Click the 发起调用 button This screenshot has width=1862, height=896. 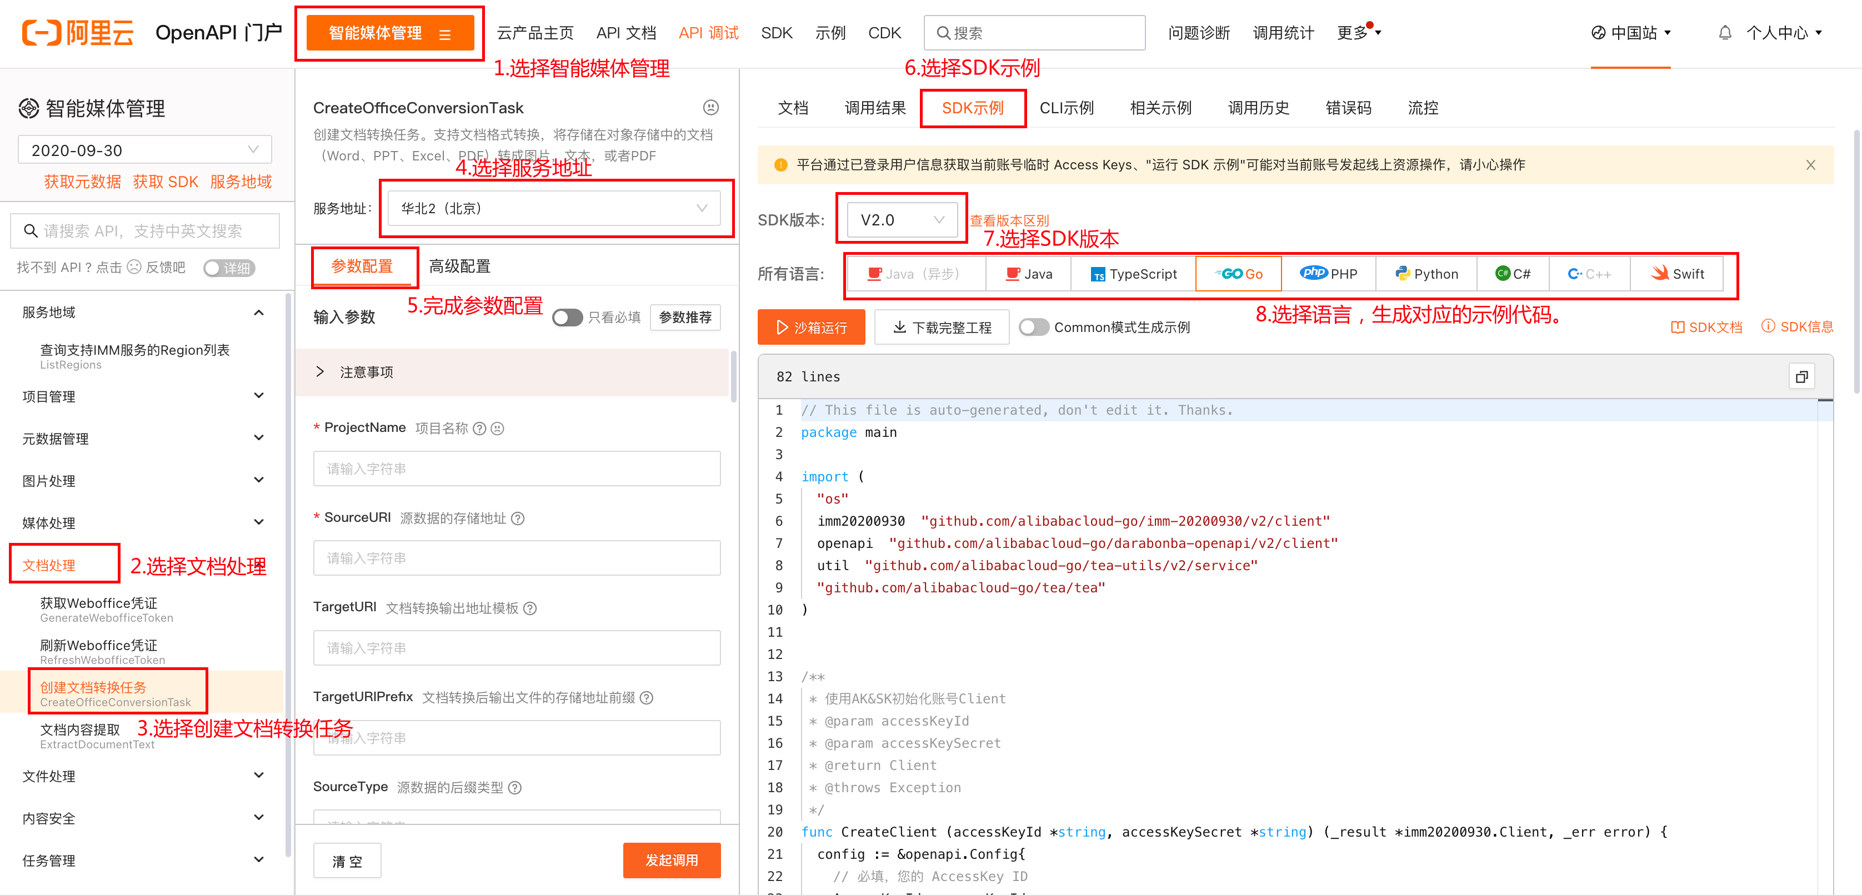(671, 860)
